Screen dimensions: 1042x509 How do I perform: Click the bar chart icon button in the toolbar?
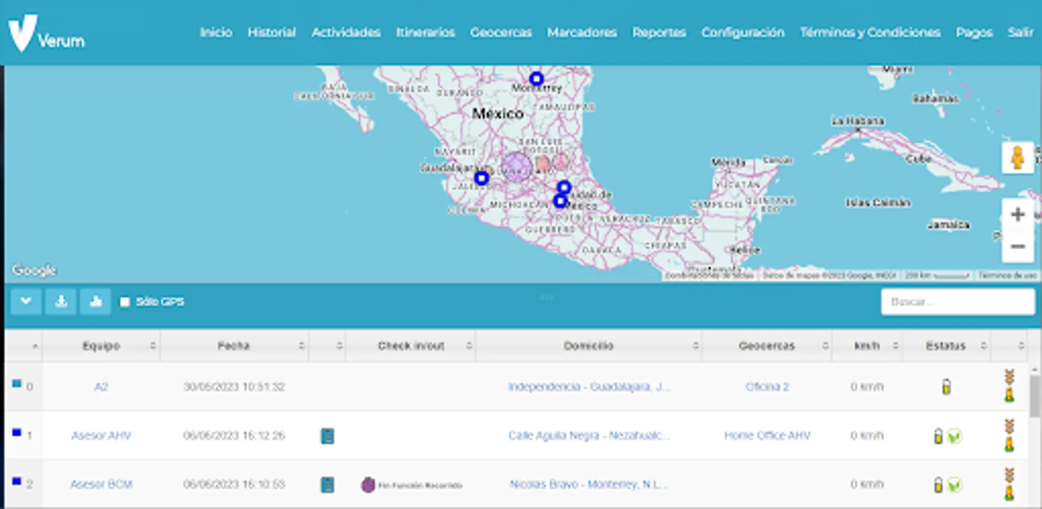(96, 301)
